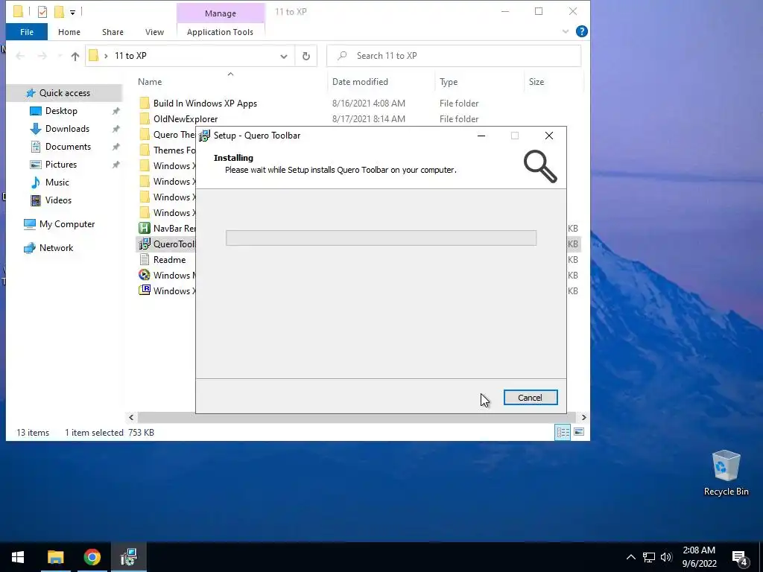Image resolution: width=763 pixels, height=572 pixels.
Task: Open Documents in the navigation pane
Action: pyautogui.click(x=68, y=147)
